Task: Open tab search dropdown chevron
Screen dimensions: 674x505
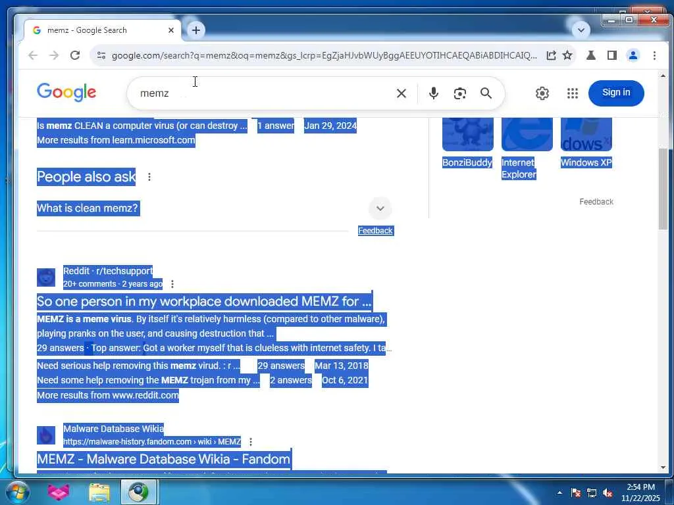Action: click(581, 30)
